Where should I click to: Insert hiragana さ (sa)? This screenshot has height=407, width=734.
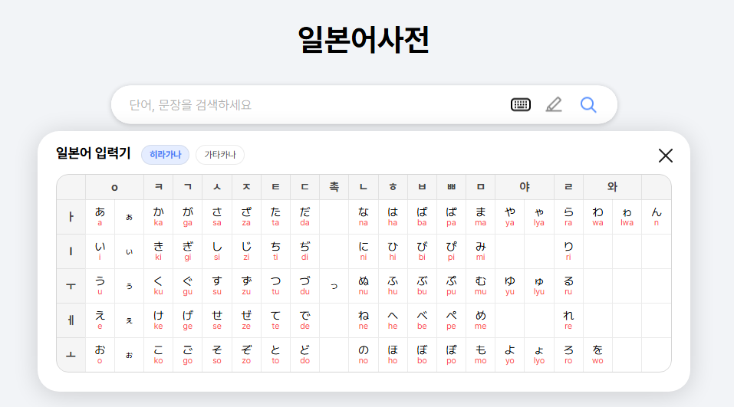click(x=217, y=217)
